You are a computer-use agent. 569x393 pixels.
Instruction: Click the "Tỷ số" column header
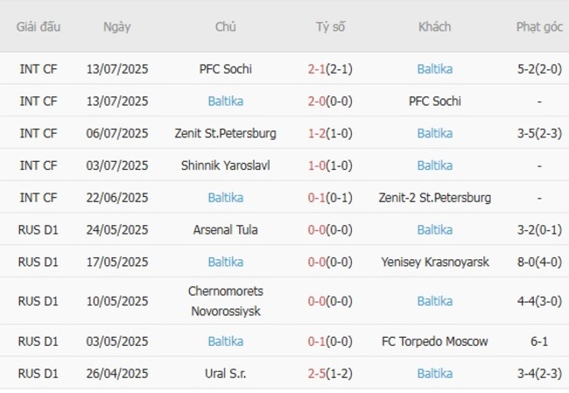click(x=330, y=27)
